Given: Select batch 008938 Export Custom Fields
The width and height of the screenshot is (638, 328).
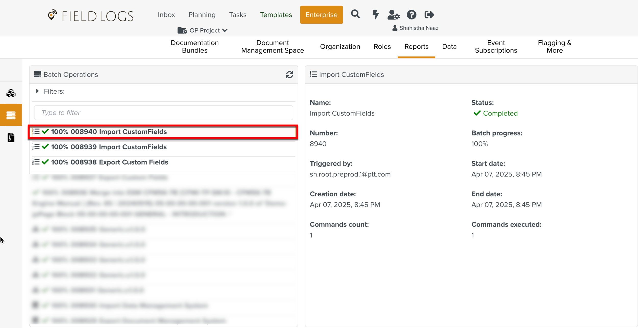Looking at the screenshot, I should pos(109,162).
